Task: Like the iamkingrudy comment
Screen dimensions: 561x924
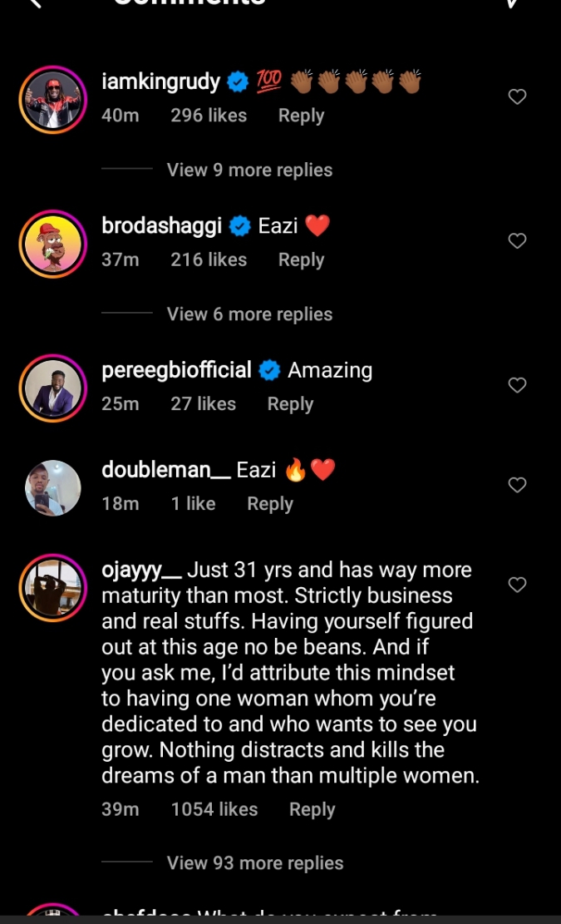Action: [x=517, y=97]
